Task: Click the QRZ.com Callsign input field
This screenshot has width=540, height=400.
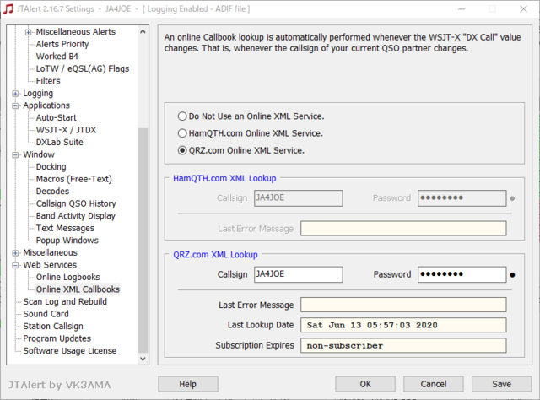Action: pyautogui.click(x=299, y=274)
